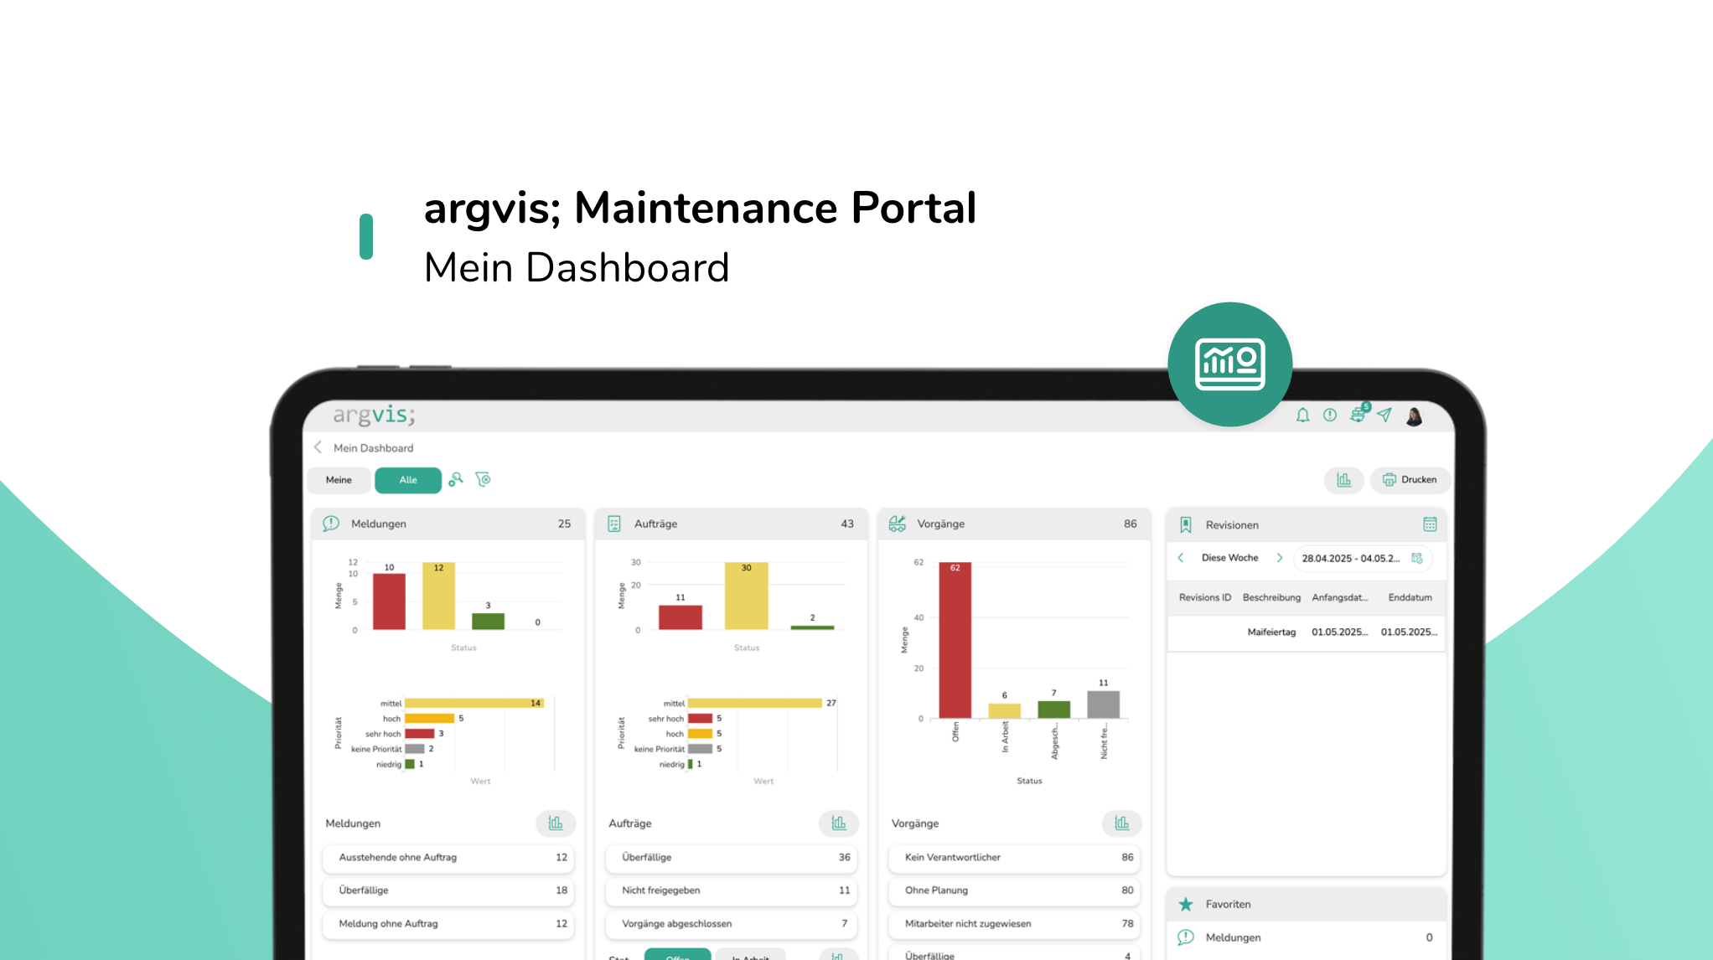This screenshot has width=1713, height=960.
Task: Switch to the Meine tab
Action: tap(339, 480)
